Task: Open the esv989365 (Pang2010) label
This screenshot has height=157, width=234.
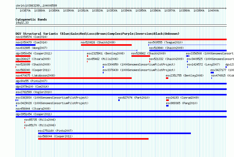Action: [182, 103]
